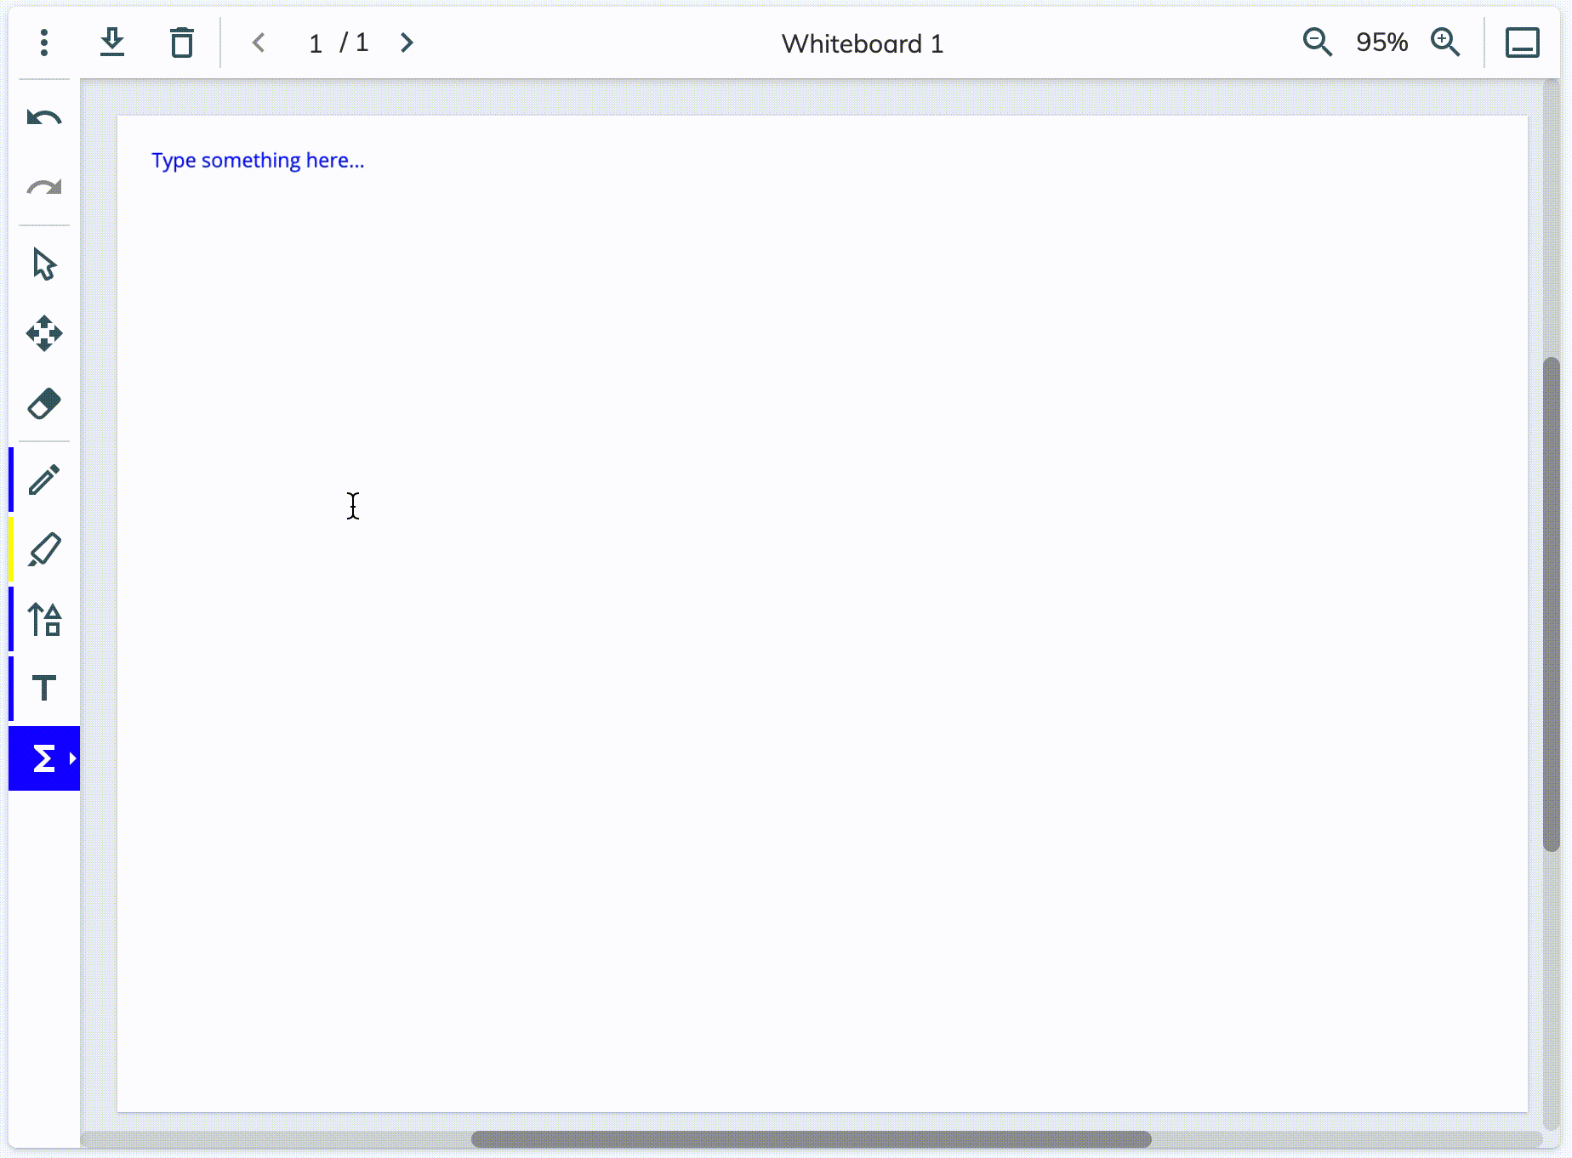Go to the previous whiteboard page
Screen dimensions: 1572x1158
(259, 43)
